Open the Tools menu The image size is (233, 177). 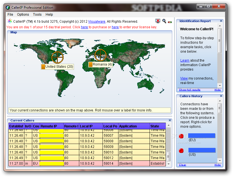point(37,14)
